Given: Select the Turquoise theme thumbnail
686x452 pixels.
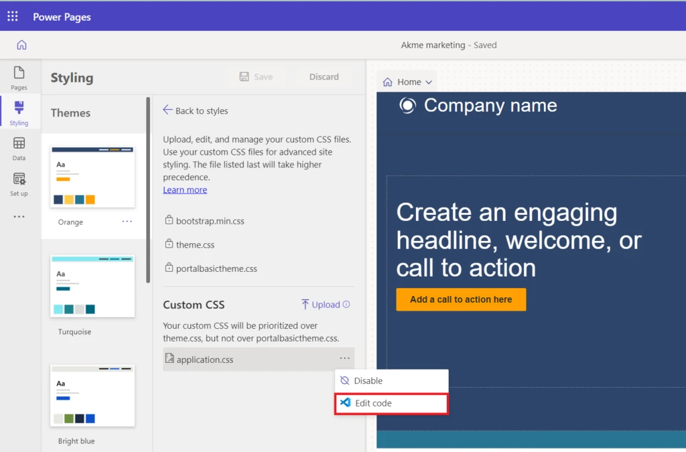Looking at the screenshot, I should click(93, 286).
